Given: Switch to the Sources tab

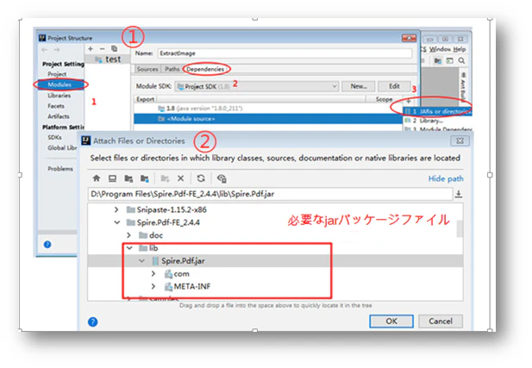Looking at the screenshot, I should point(147,69).
